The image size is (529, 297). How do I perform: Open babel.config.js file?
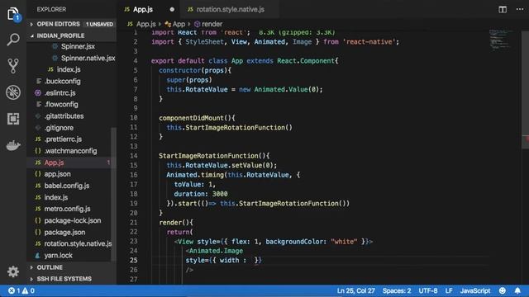click(67, 186)
